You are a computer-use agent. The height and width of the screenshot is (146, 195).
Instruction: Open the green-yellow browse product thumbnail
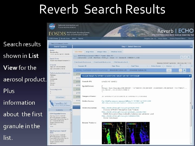(x=114, y=133)
